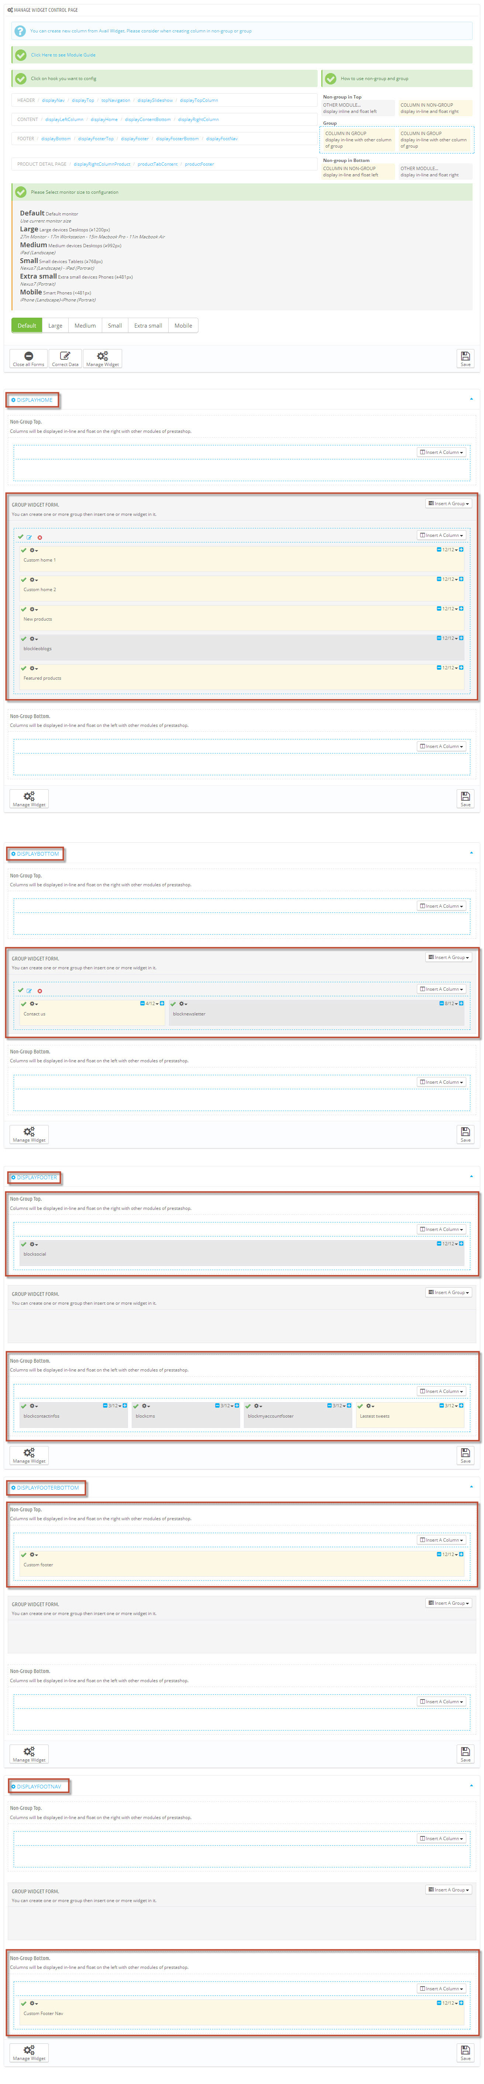The image size is (484, 2084).
Task: Open gear dropdown of blockcontactinfos widget
Action: point(34,1406)
